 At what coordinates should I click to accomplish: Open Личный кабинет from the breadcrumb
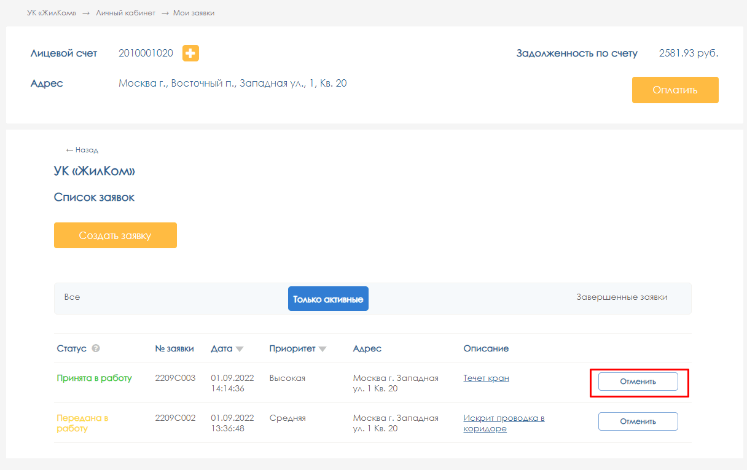point(125,13)
